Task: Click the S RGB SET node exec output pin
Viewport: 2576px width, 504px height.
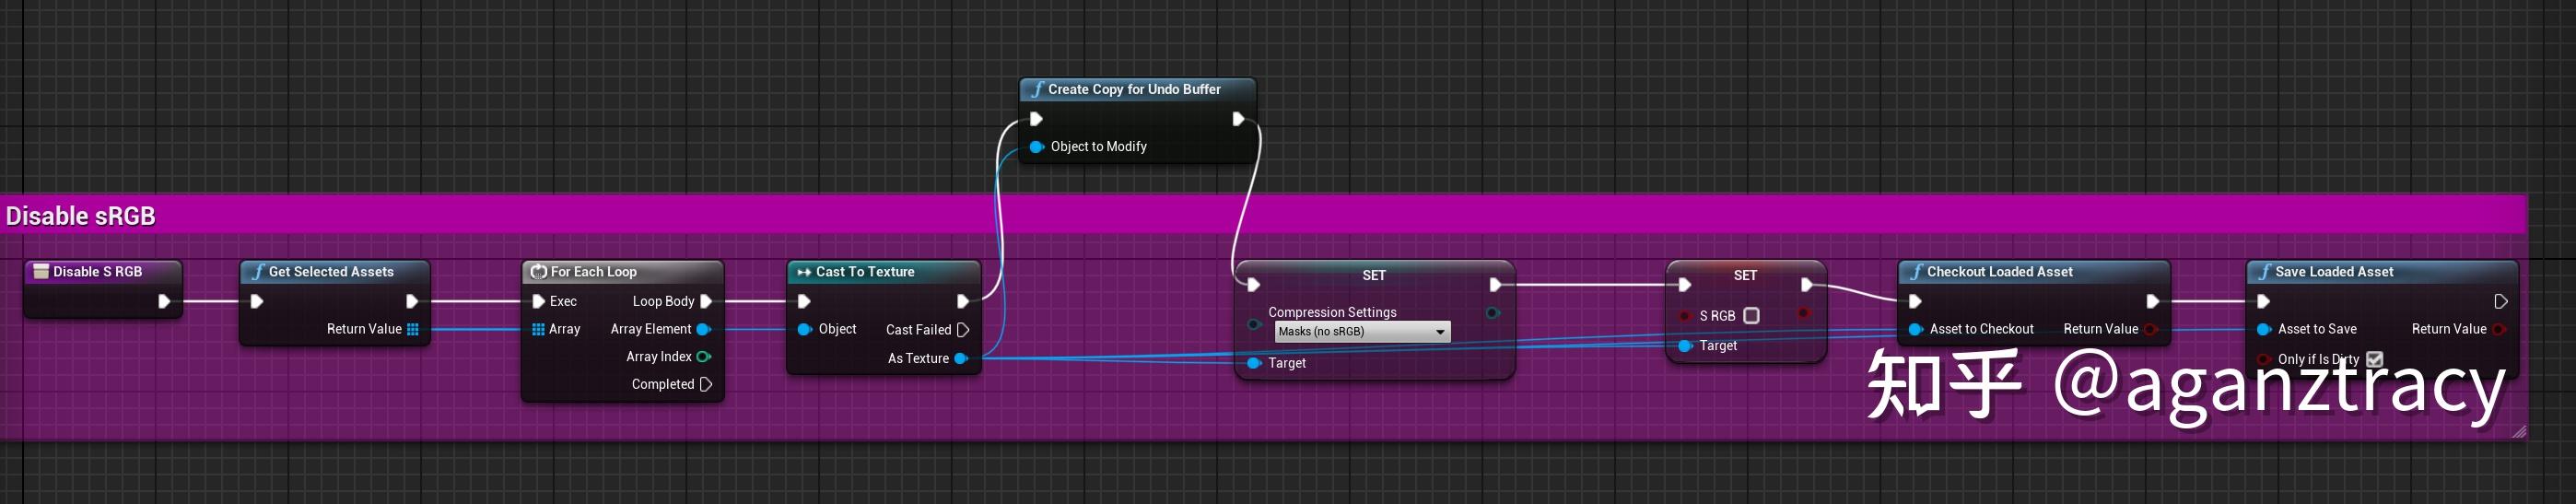Action: pos(1806,285)
